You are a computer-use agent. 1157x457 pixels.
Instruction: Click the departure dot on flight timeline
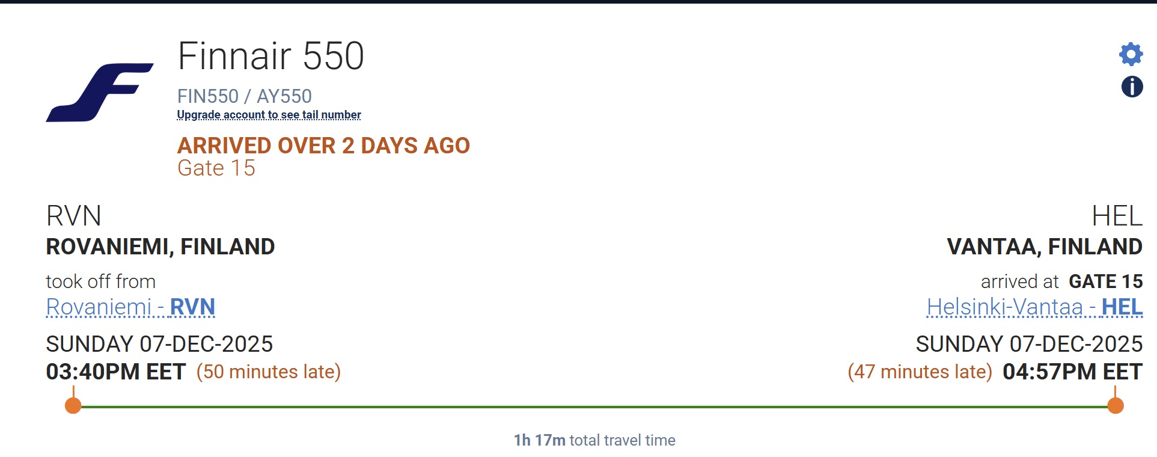tap(73, 406)
